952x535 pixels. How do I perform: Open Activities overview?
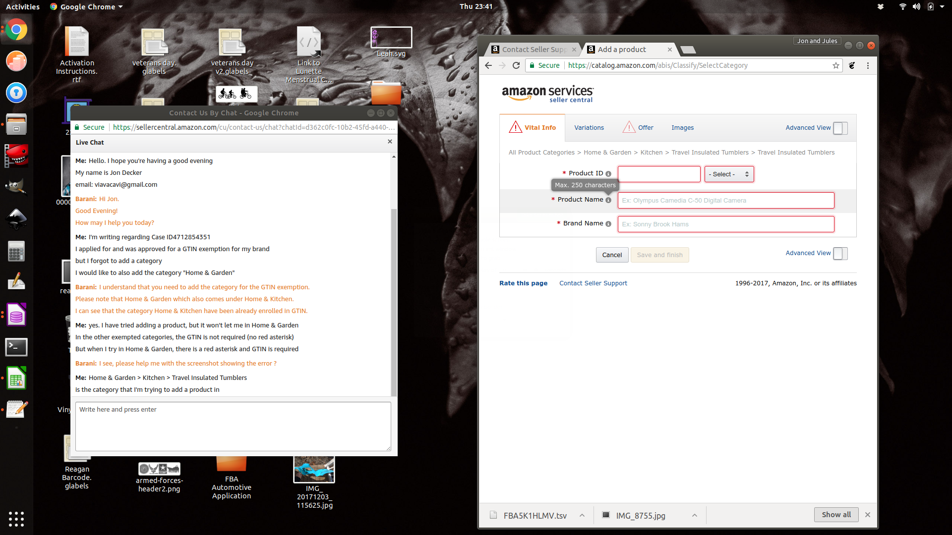pos(23,6)
